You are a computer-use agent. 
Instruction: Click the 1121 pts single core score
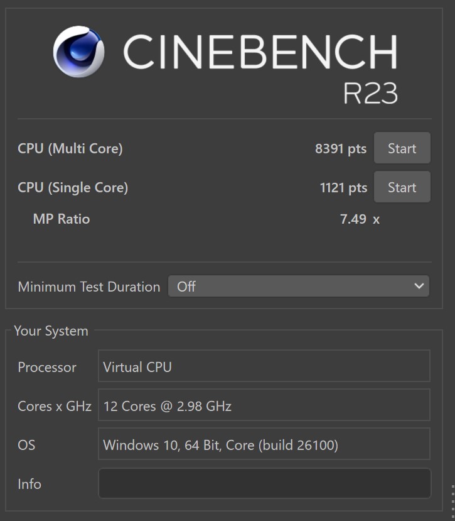click(x=343, y=188)
